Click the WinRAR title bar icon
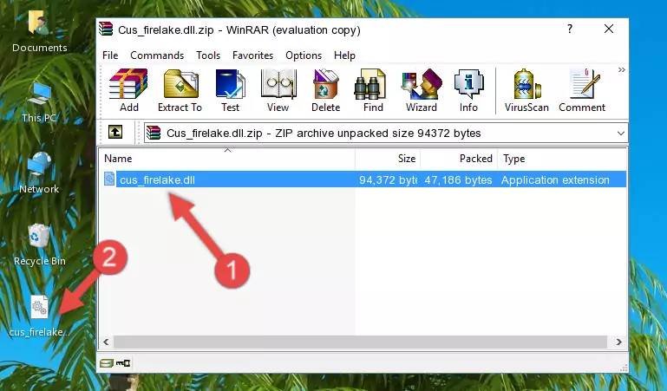 pos(106,29)
